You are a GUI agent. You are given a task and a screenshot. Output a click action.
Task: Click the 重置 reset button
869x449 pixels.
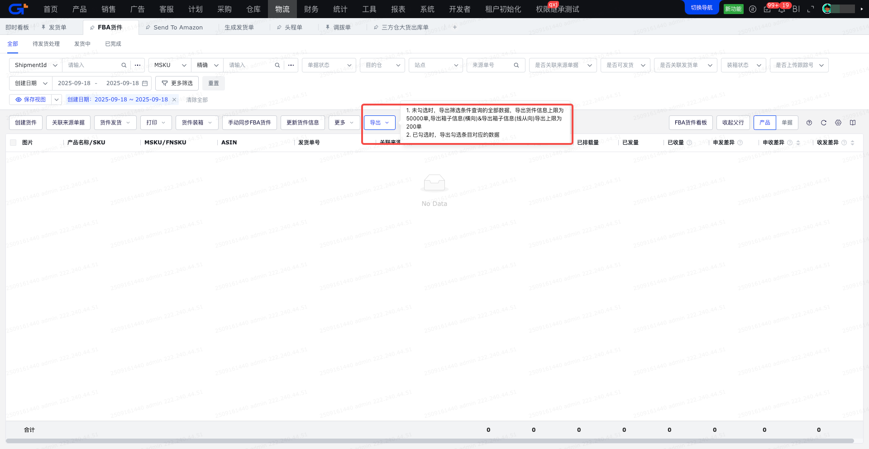click(x=214, y=83)
